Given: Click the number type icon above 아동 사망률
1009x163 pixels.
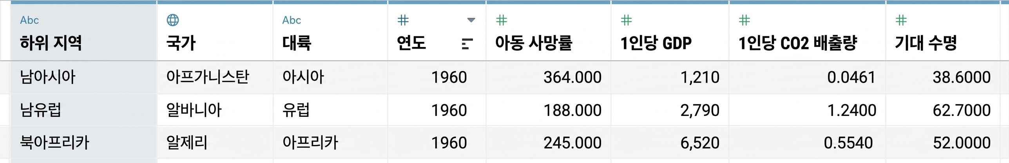Looking at the screenshot, I should [x=502, y=20].
